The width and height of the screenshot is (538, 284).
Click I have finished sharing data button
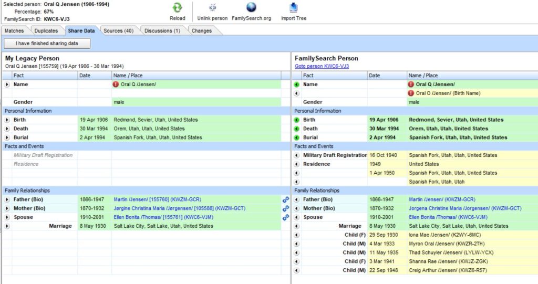(47, 43)
